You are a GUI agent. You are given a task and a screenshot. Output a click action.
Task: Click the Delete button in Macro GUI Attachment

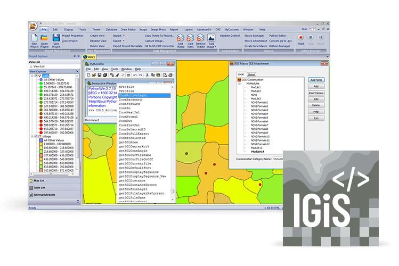pos(316,105)
